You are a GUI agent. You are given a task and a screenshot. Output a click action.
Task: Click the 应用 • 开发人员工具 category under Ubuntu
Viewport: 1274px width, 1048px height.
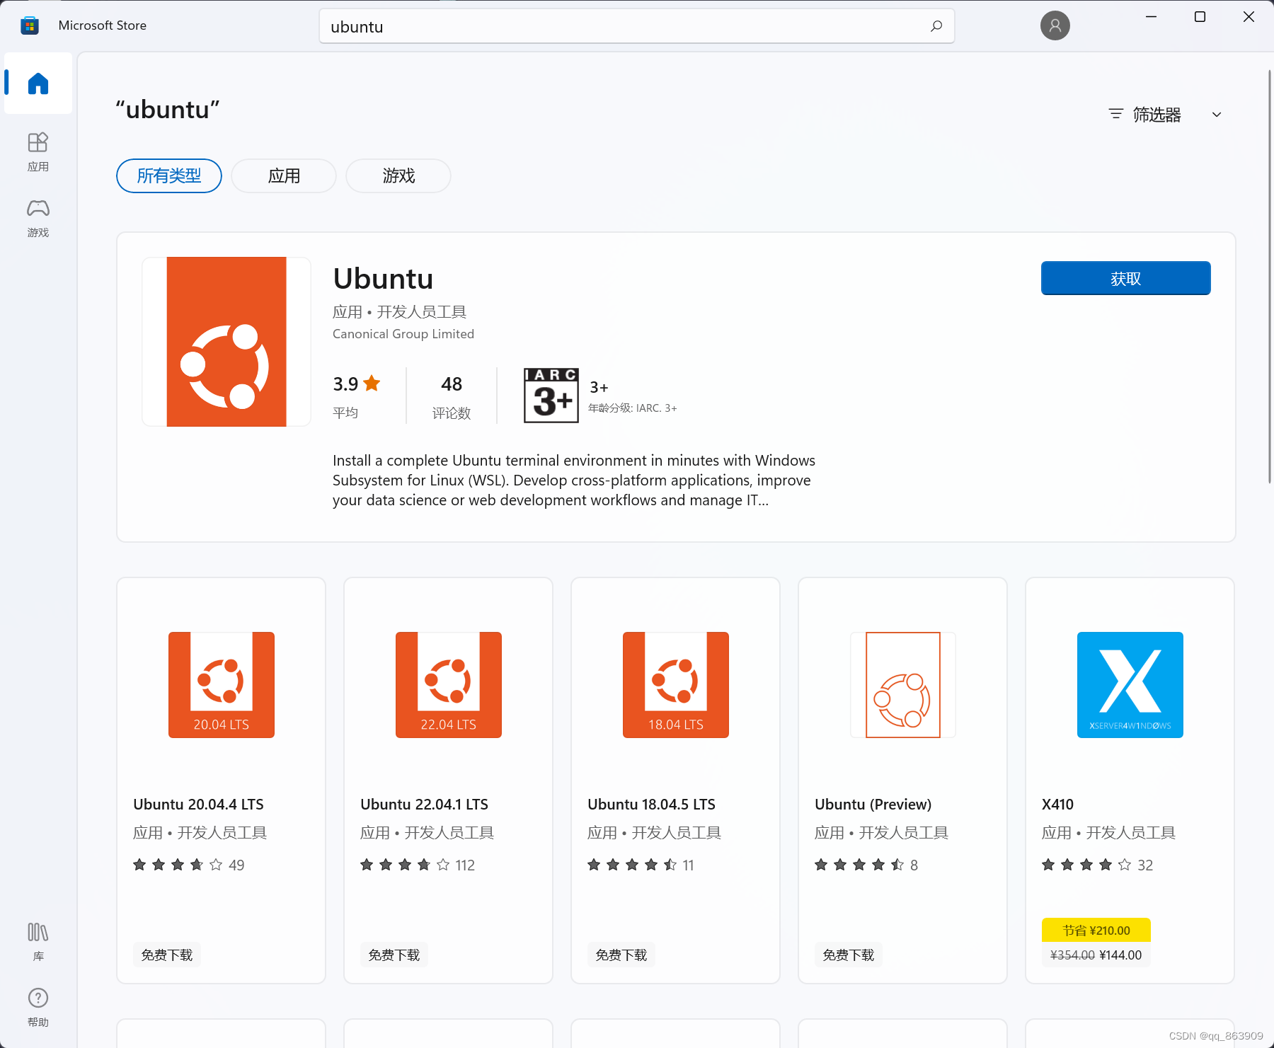coord(399,312)
